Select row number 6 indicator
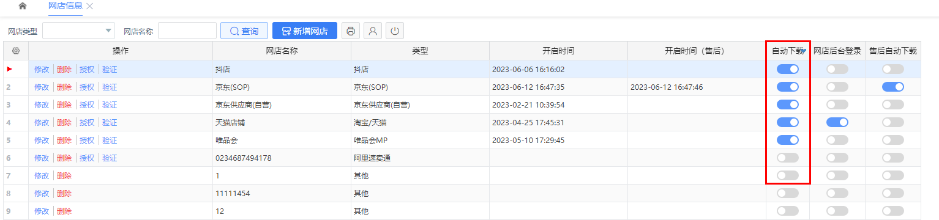Image resolution: width=939 pixels, height=220 pixels. point(16,158)
